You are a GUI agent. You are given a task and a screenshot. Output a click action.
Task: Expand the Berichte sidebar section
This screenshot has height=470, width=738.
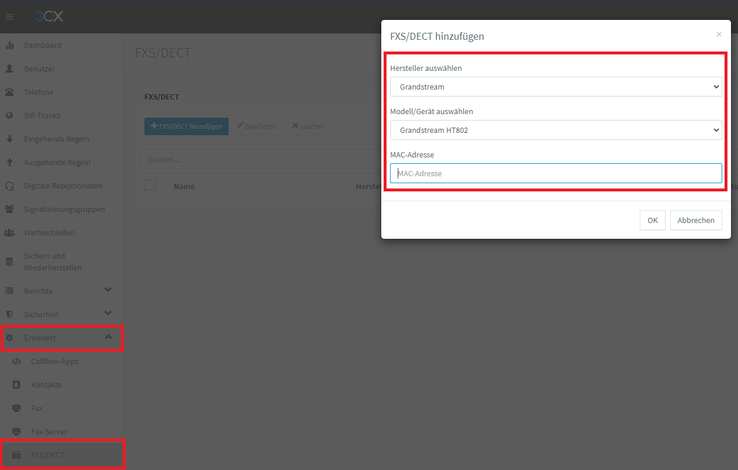click(108, 290)
